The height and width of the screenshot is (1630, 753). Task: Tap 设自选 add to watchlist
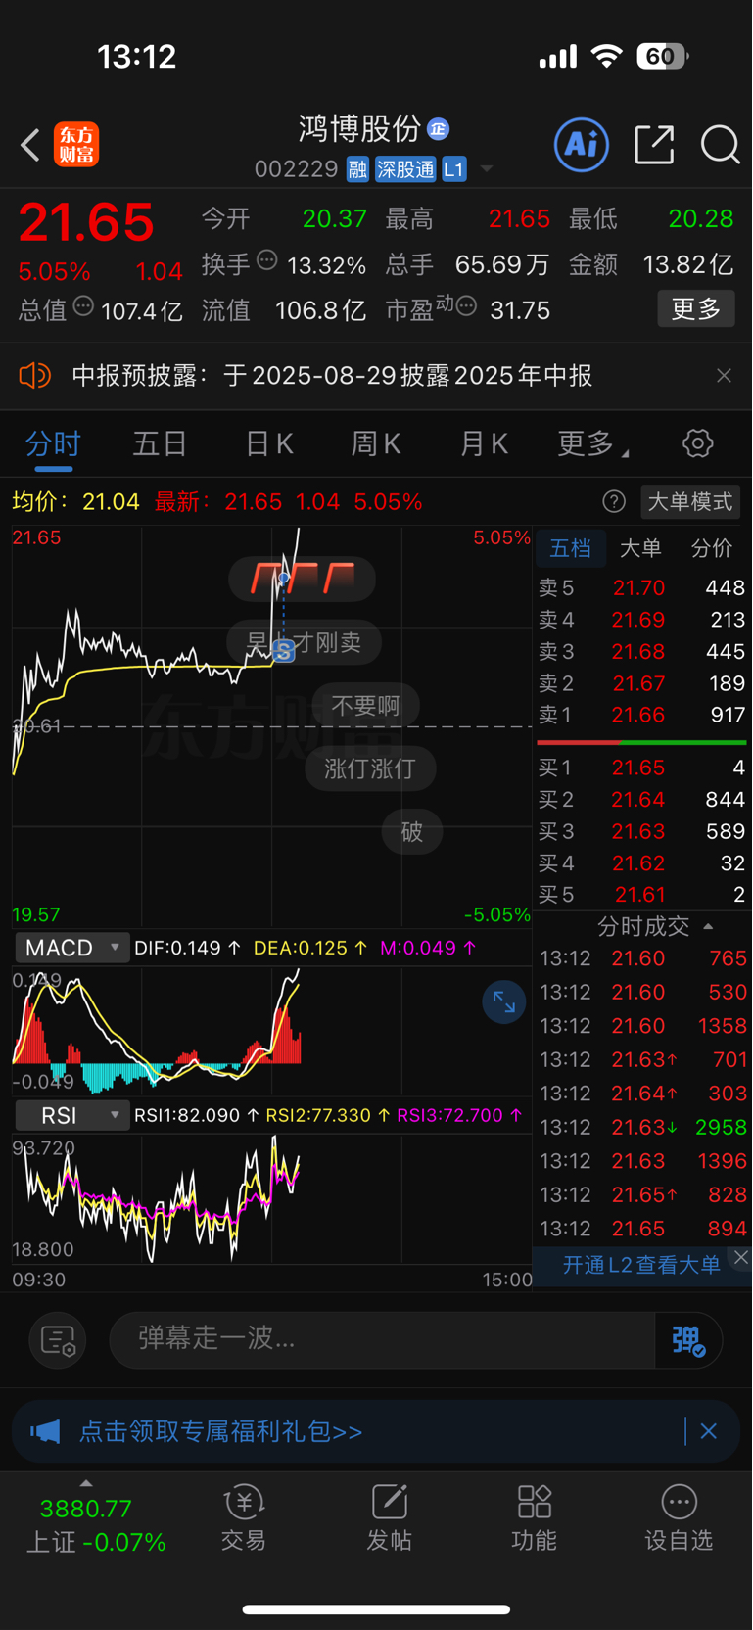tap(679, 1518)
